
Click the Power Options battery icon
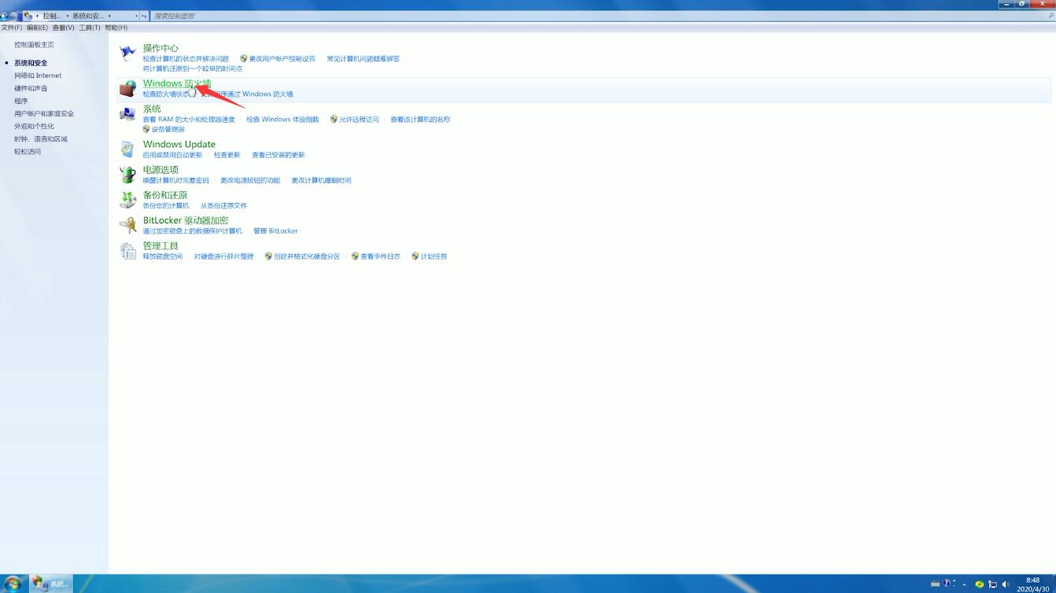pos(127,175)
